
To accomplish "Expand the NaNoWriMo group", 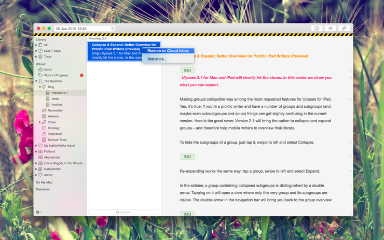I will point(36,169).
